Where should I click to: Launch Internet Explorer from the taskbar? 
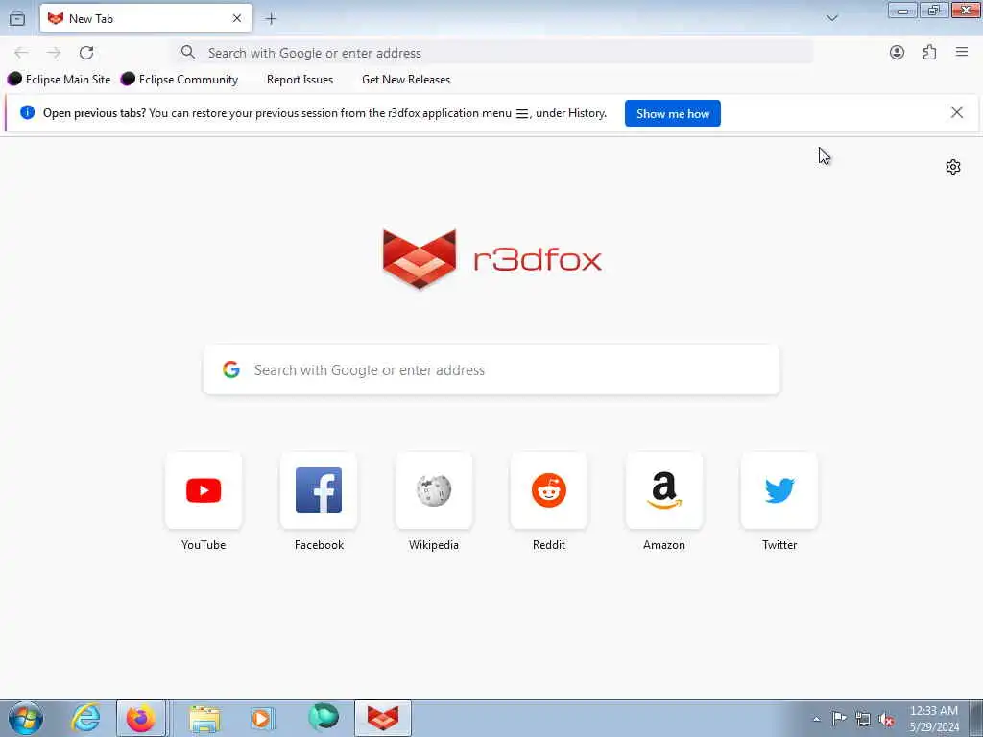click(85, 718)
